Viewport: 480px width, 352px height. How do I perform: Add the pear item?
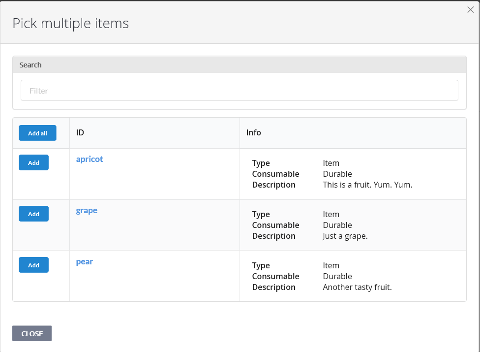(x=33, y=265)
